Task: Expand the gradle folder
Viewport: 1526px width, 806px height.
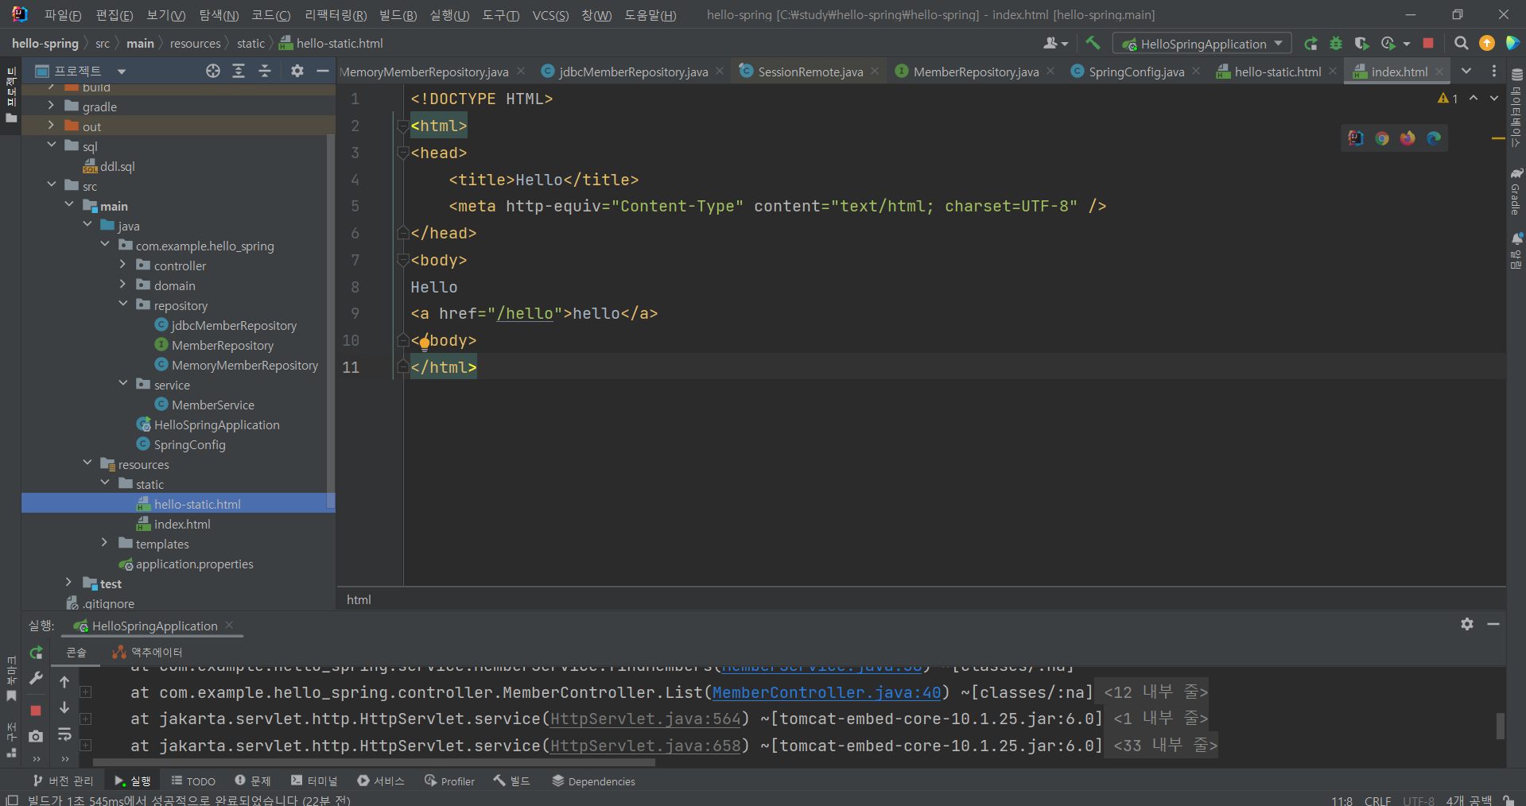Action: coord(51,106)
